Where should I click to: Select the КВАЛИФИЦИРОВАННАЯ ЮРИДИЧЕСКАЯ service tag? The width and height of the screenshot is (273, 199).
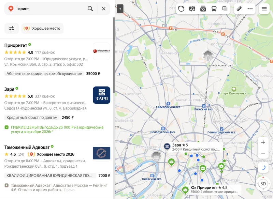click(50, 175)
